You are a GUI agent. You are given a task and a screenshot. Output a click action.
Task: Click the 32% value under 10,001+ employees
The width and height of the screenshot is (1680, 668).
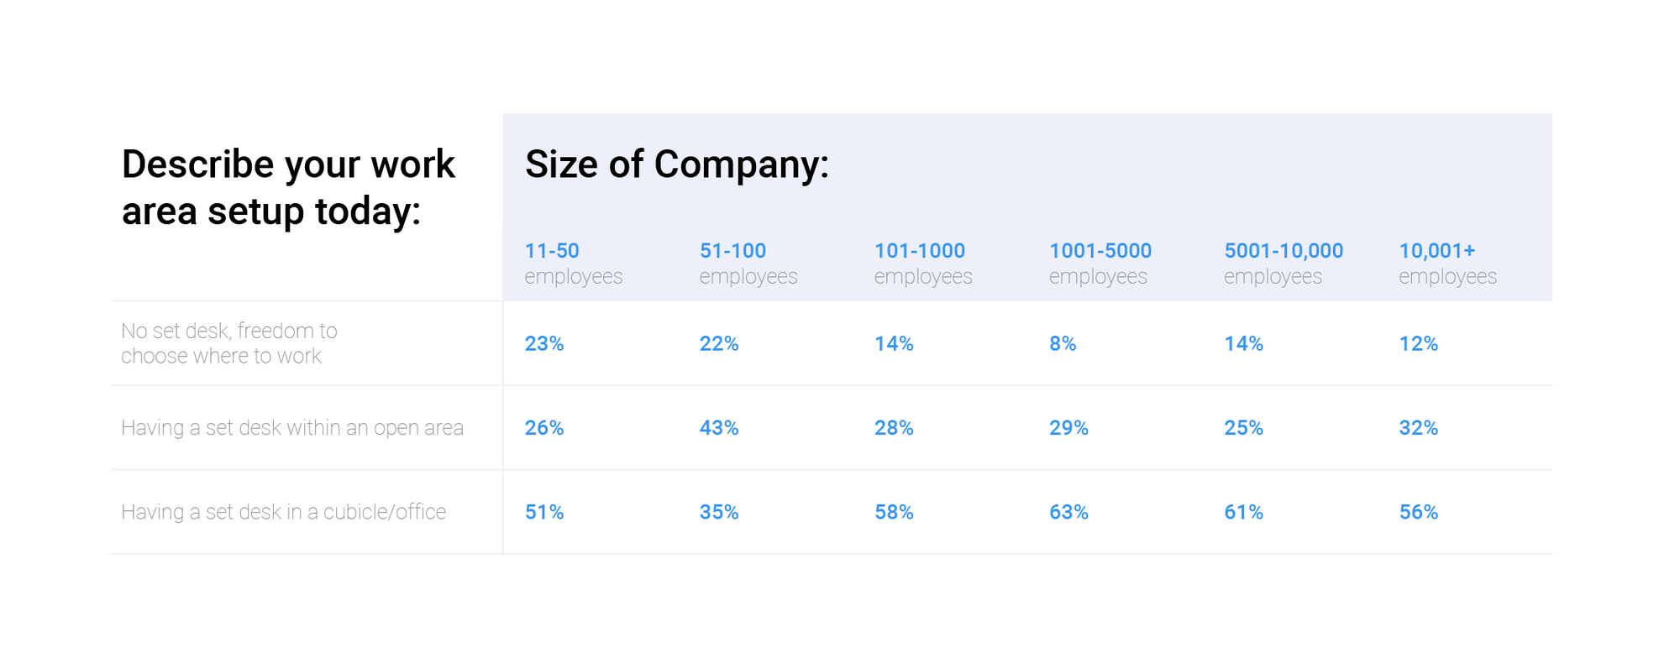coord(1418,428)
